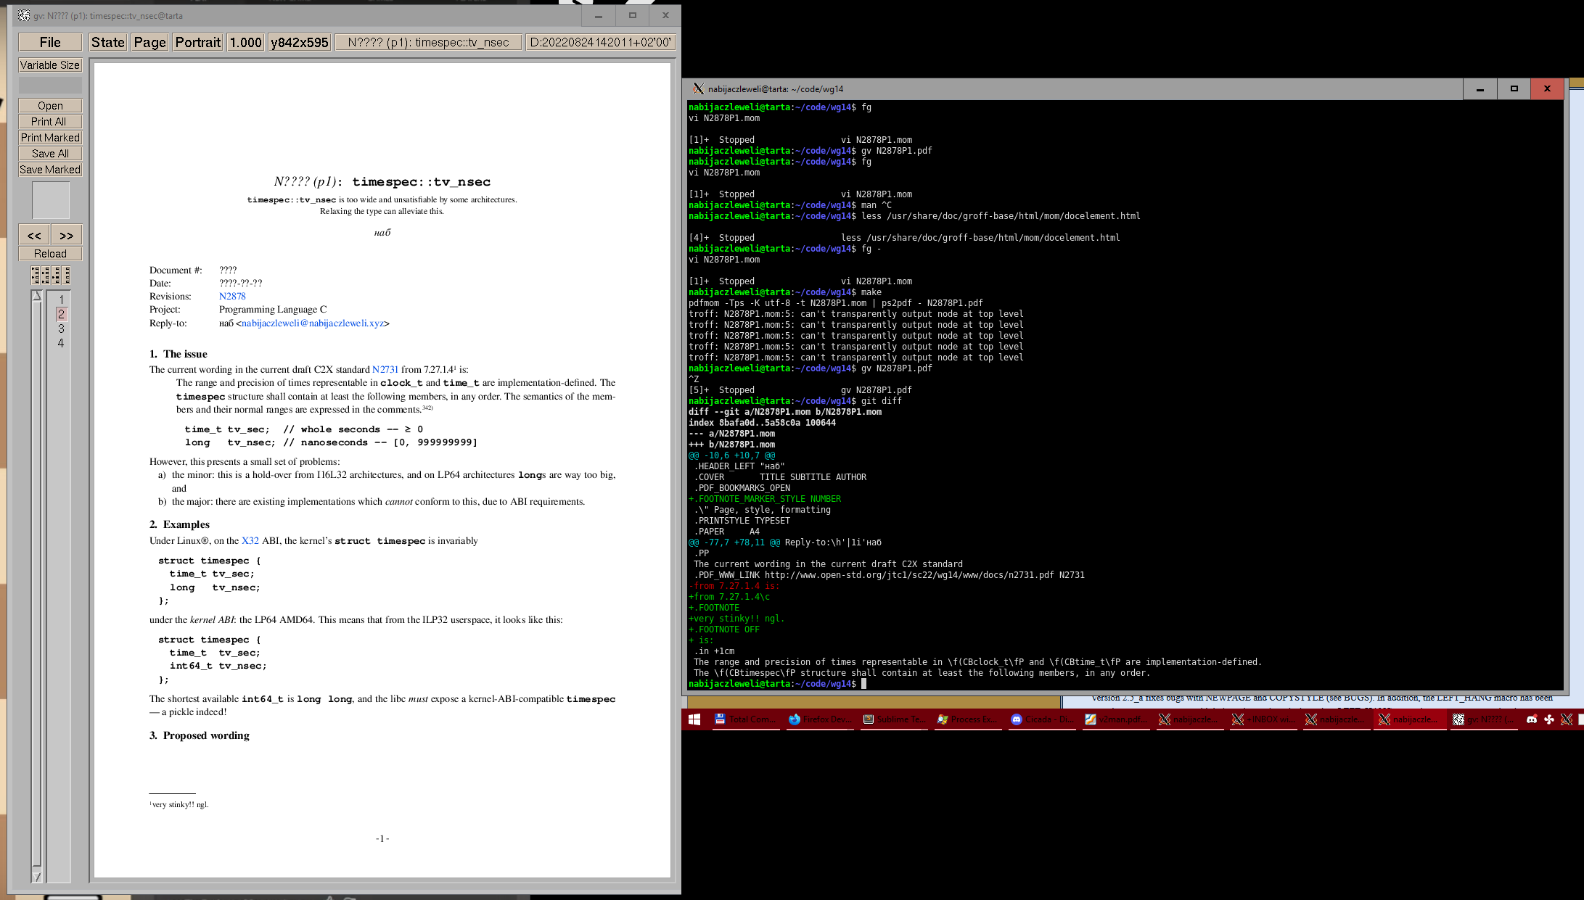Open Discord from taskbar
Screen dimensions: 1584x900
[1041, 719]
